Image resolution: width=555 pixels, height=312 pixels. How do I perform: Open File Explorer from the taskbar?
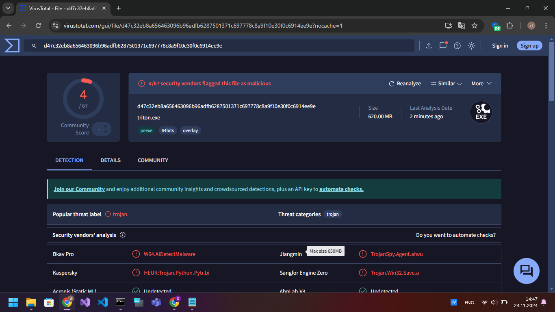(31, 302)
